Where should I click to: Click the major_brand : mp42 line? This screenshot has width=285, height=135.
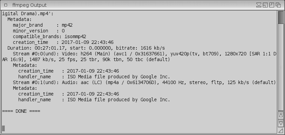(x=42, y=25)
